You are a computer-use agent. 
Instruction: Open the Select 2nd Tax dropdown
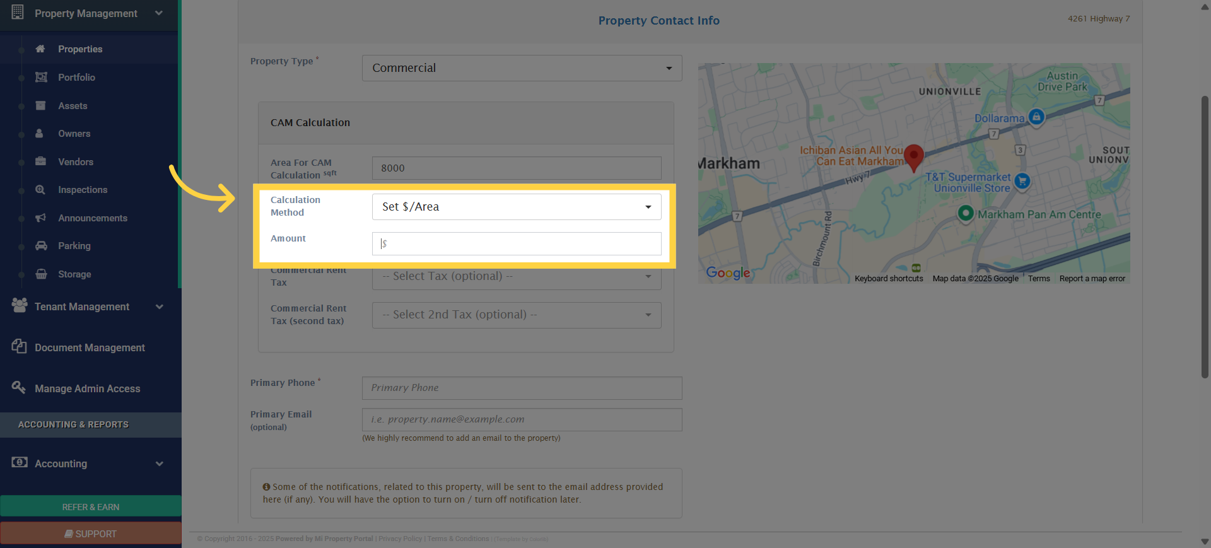point(517,315)
